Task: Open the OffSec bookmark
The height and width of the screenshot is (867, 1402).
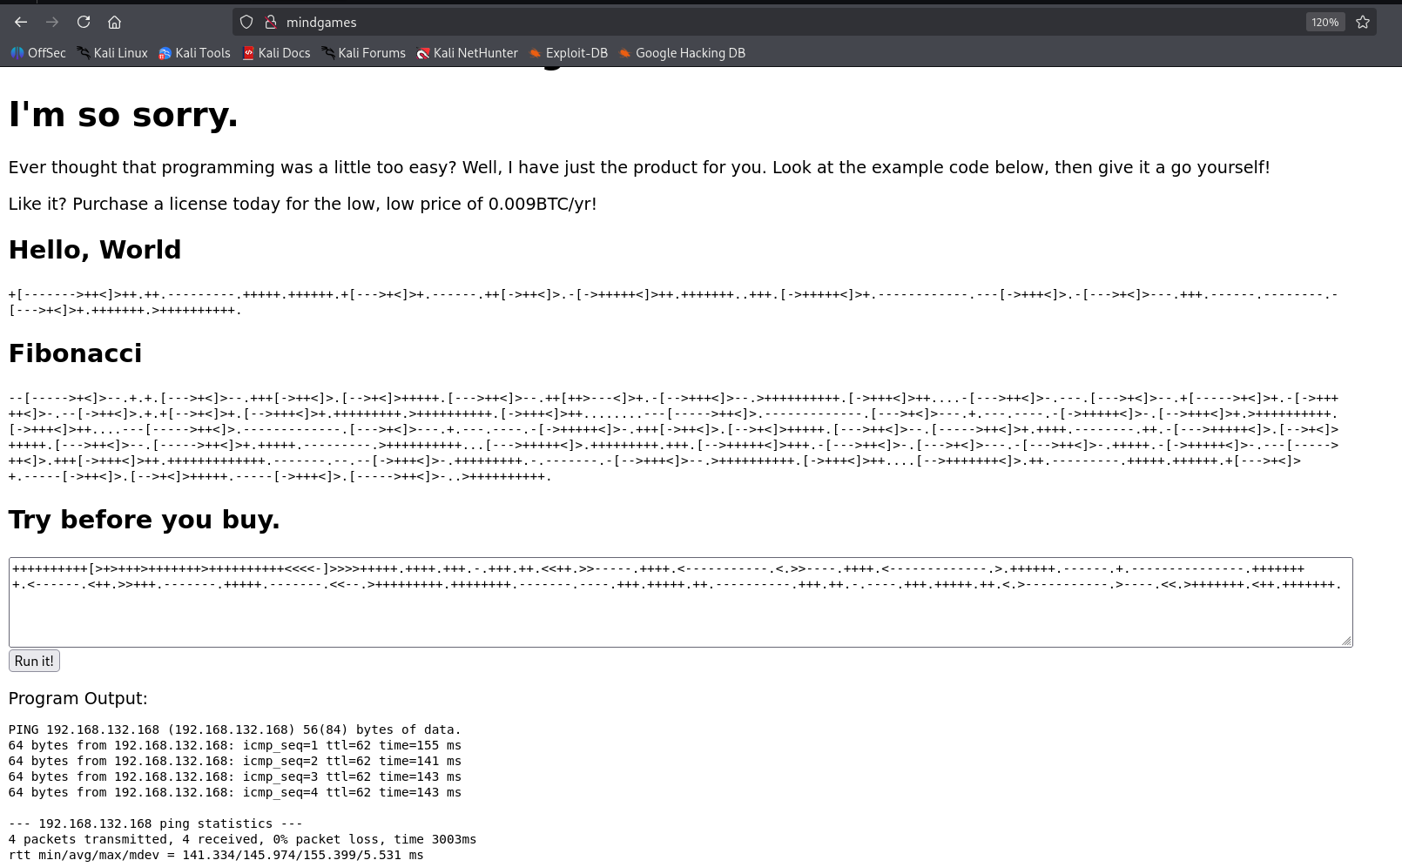Action: 38,53
